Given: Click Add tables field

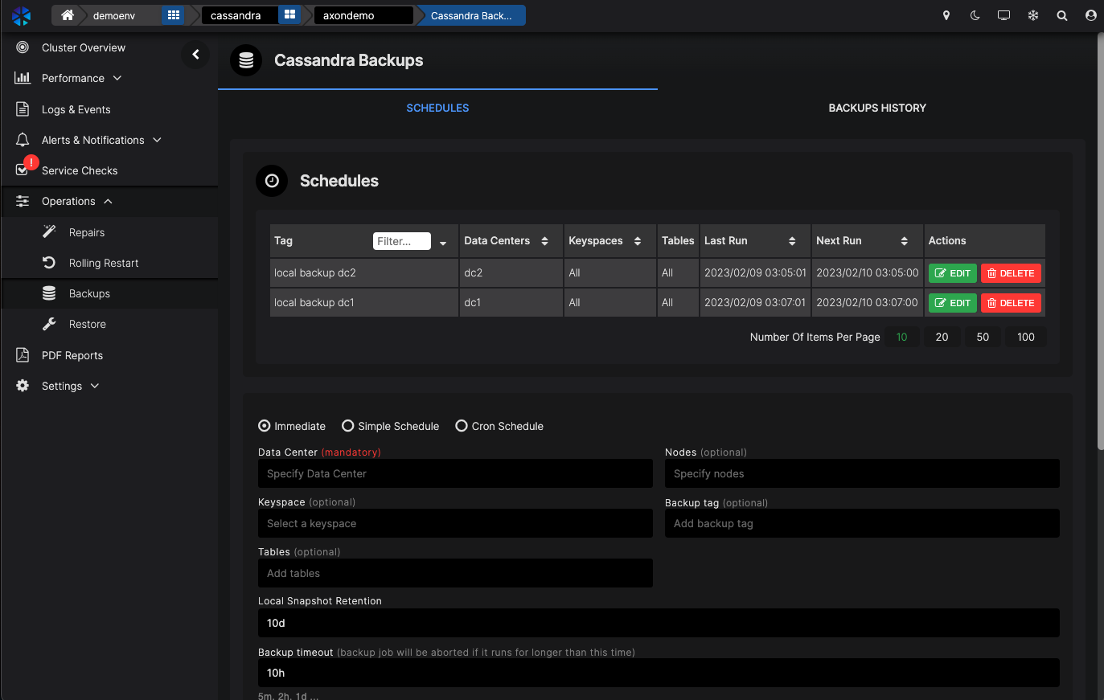Looking at the screenshot, I should click(x=455, y=573).
